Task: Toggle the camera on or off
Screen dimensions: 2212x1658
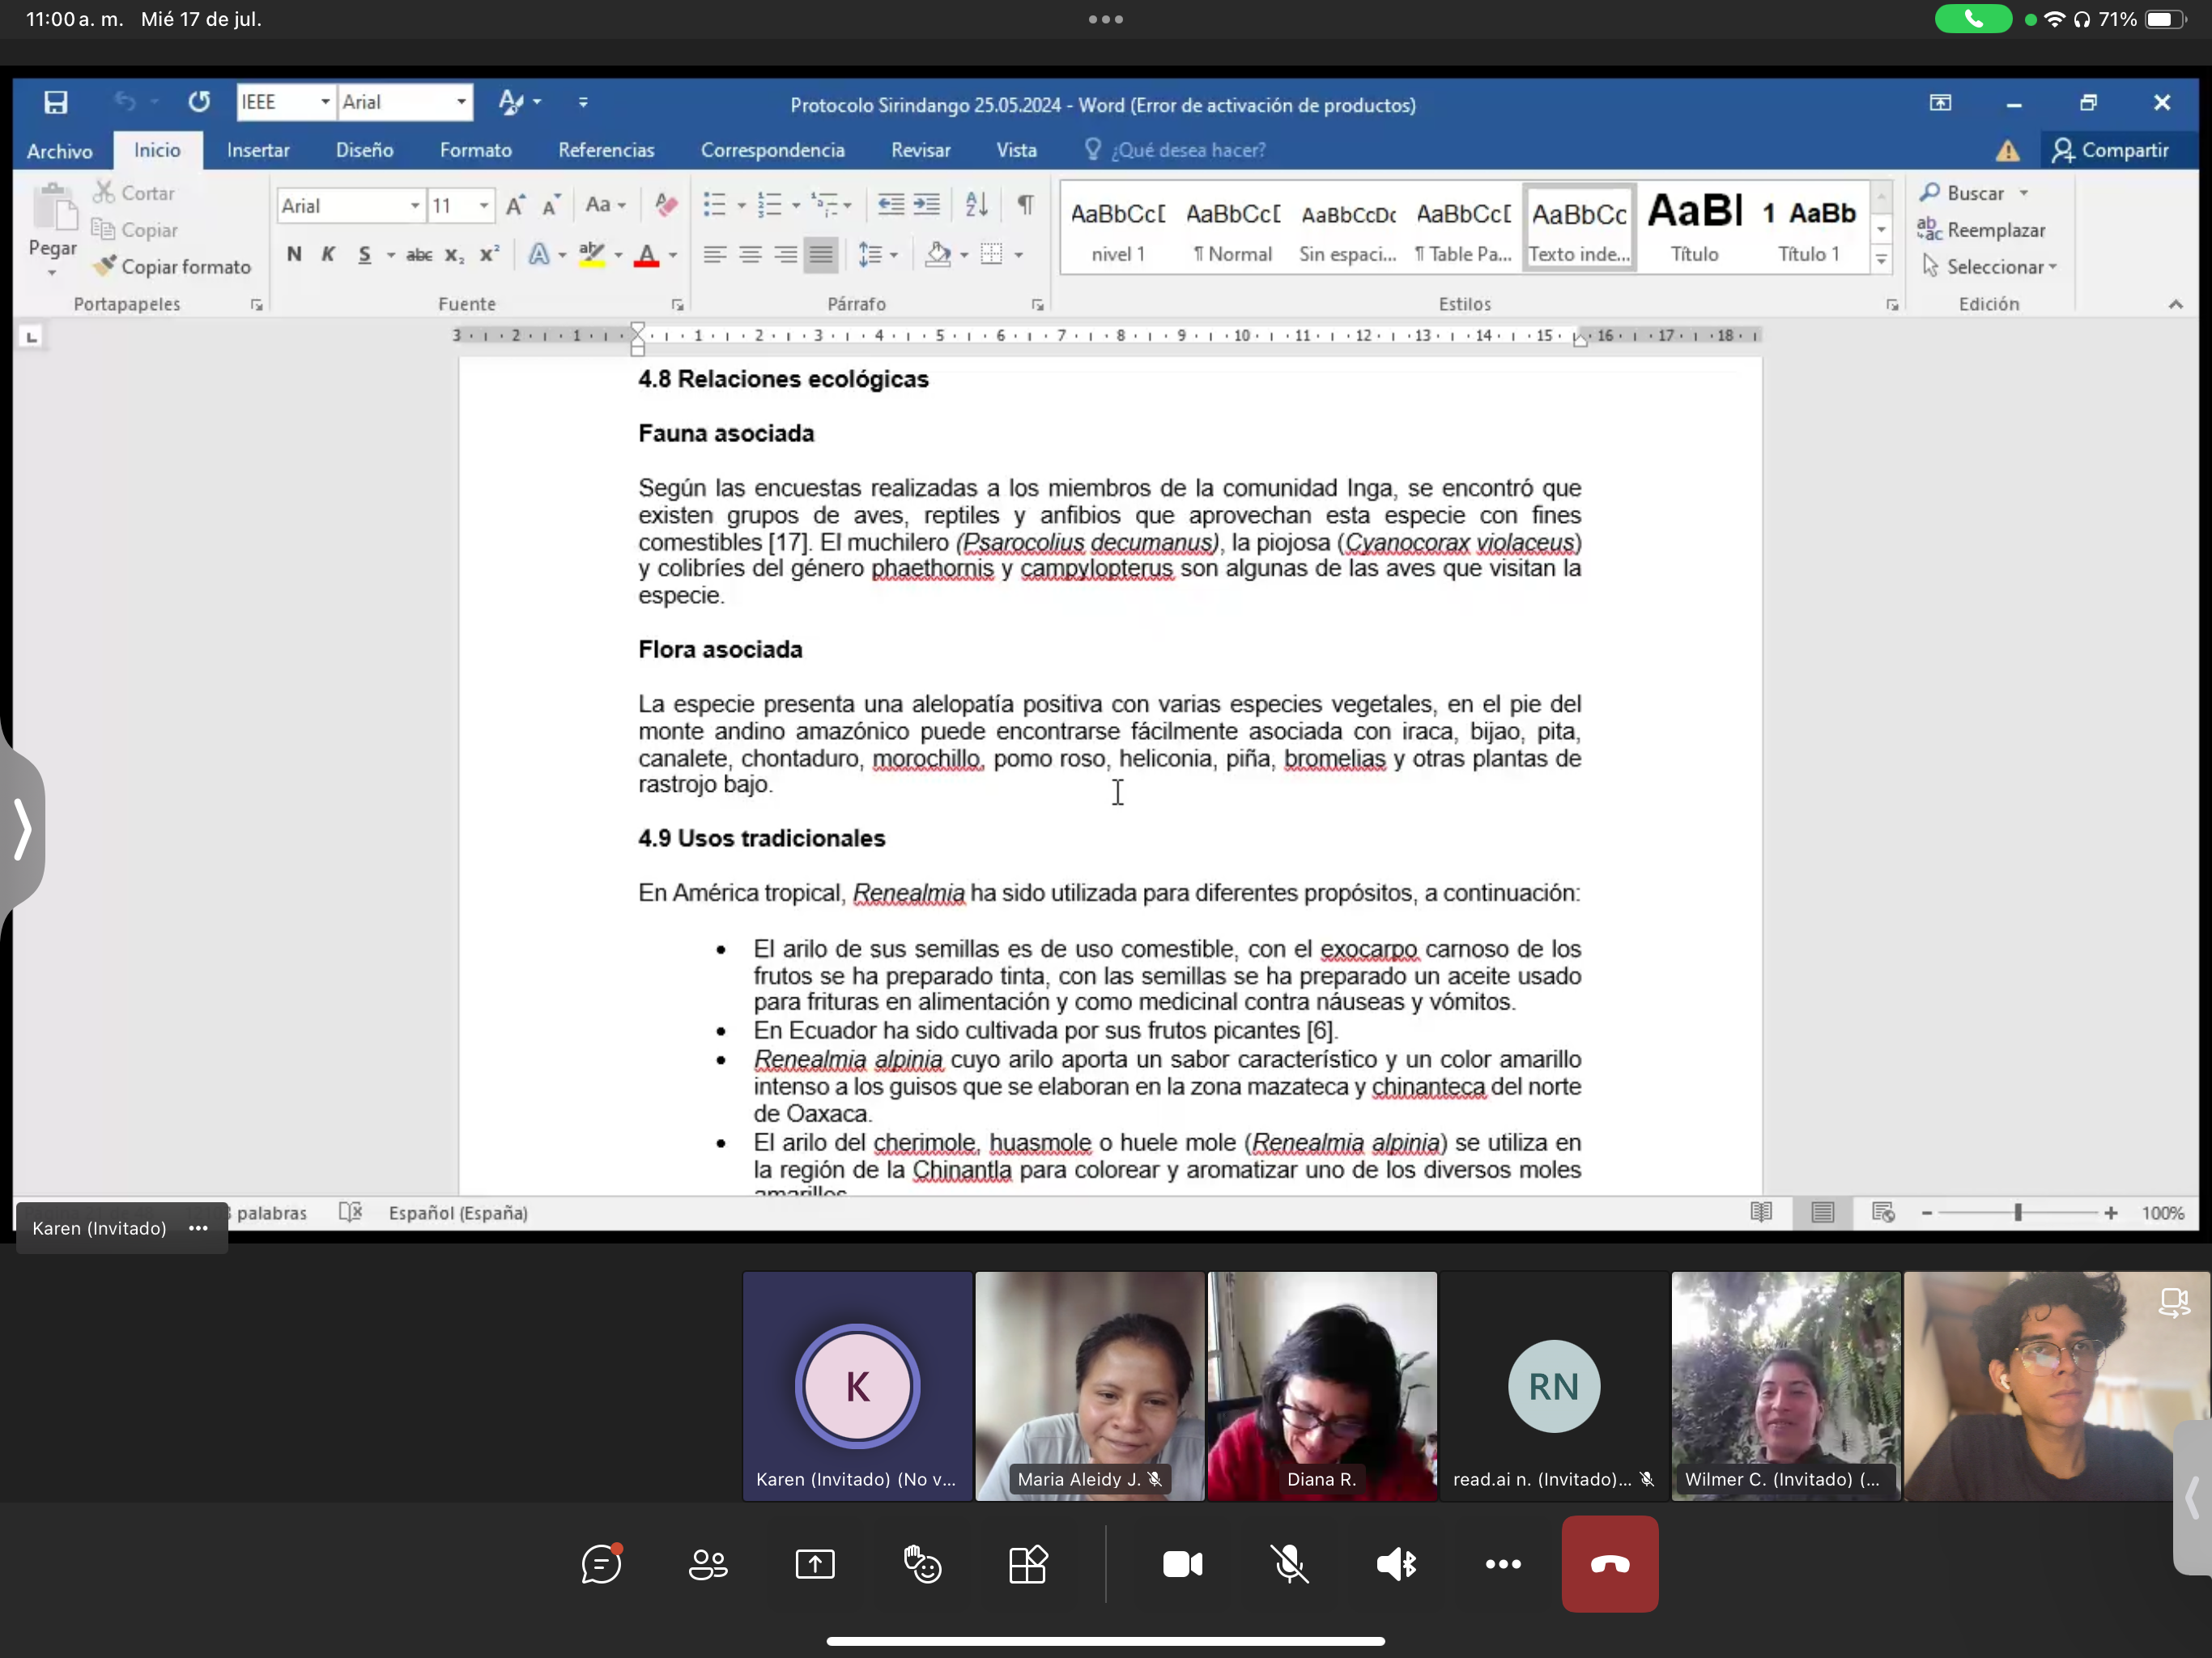Action: 1182,1564
